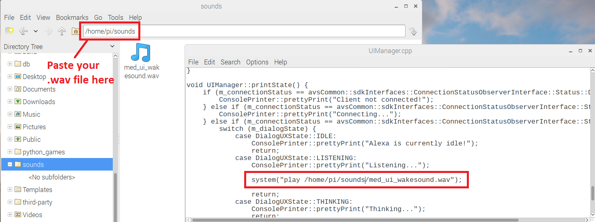595x222 pixels.
Task: Select Desktop in directory tree
Action: coord(34,77)
